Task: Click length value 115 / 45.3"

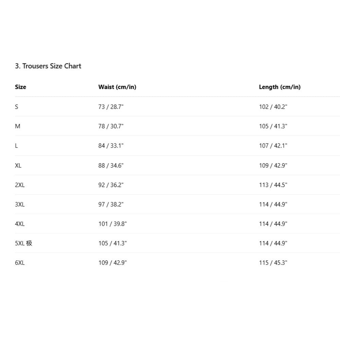Action: pos(273,263)
